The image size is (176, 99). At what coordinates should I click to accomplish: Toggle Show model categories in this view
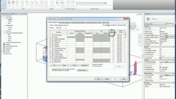50,25
